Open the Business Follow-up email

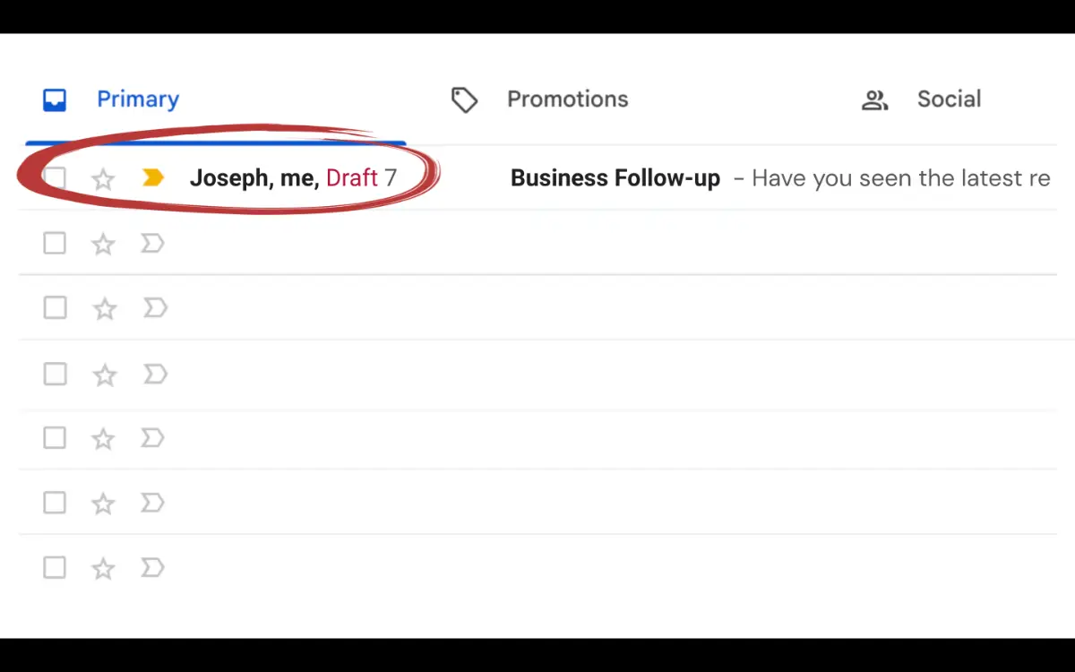[615, 177]
